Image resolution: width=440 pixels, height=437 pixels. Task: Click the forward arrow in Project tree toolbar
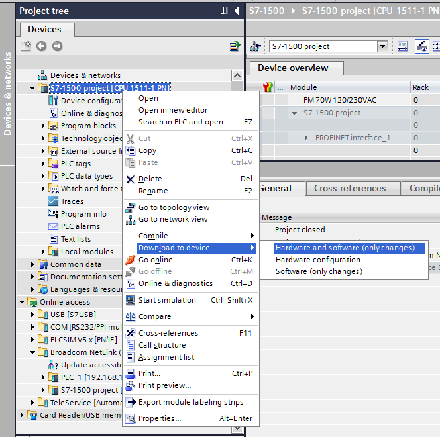(57, 46)
